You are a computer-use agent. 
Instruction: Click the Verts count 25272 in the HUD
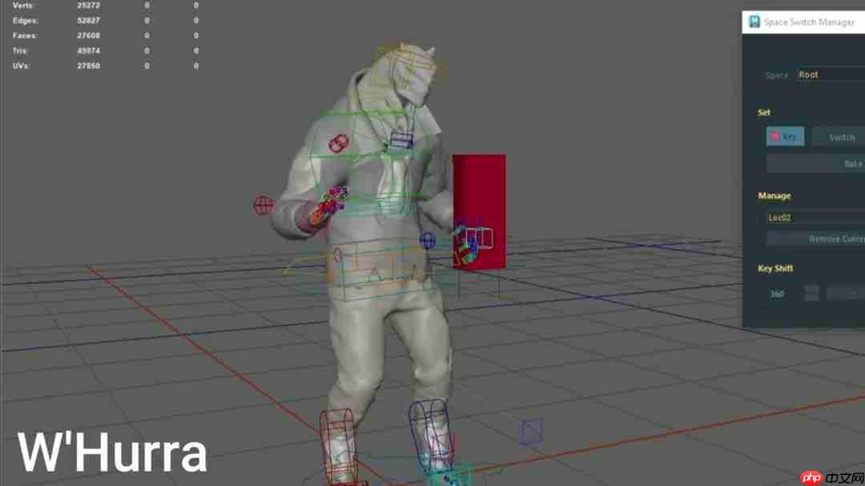88,6
